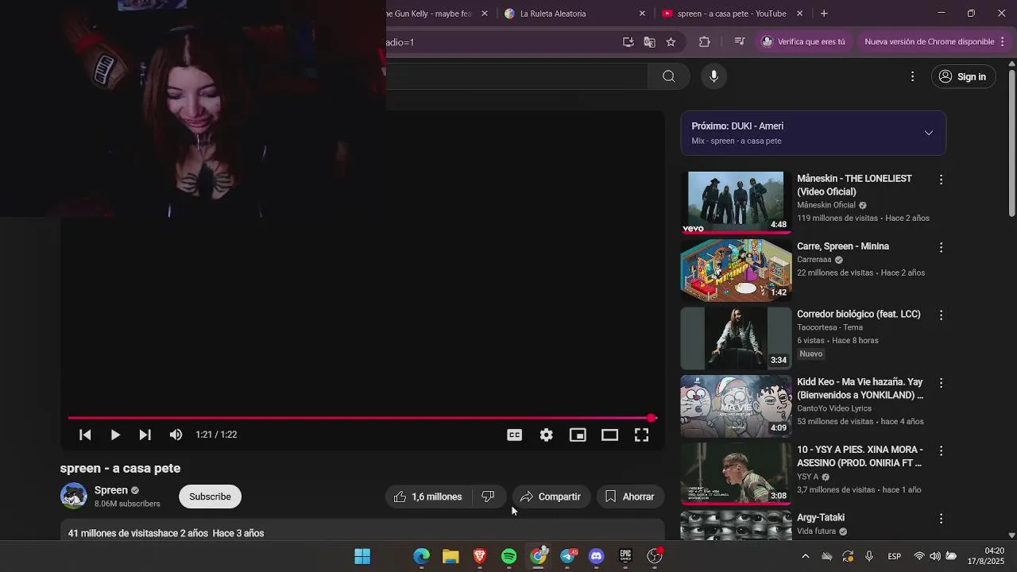Open the player settings gear

tap(546, 435)
